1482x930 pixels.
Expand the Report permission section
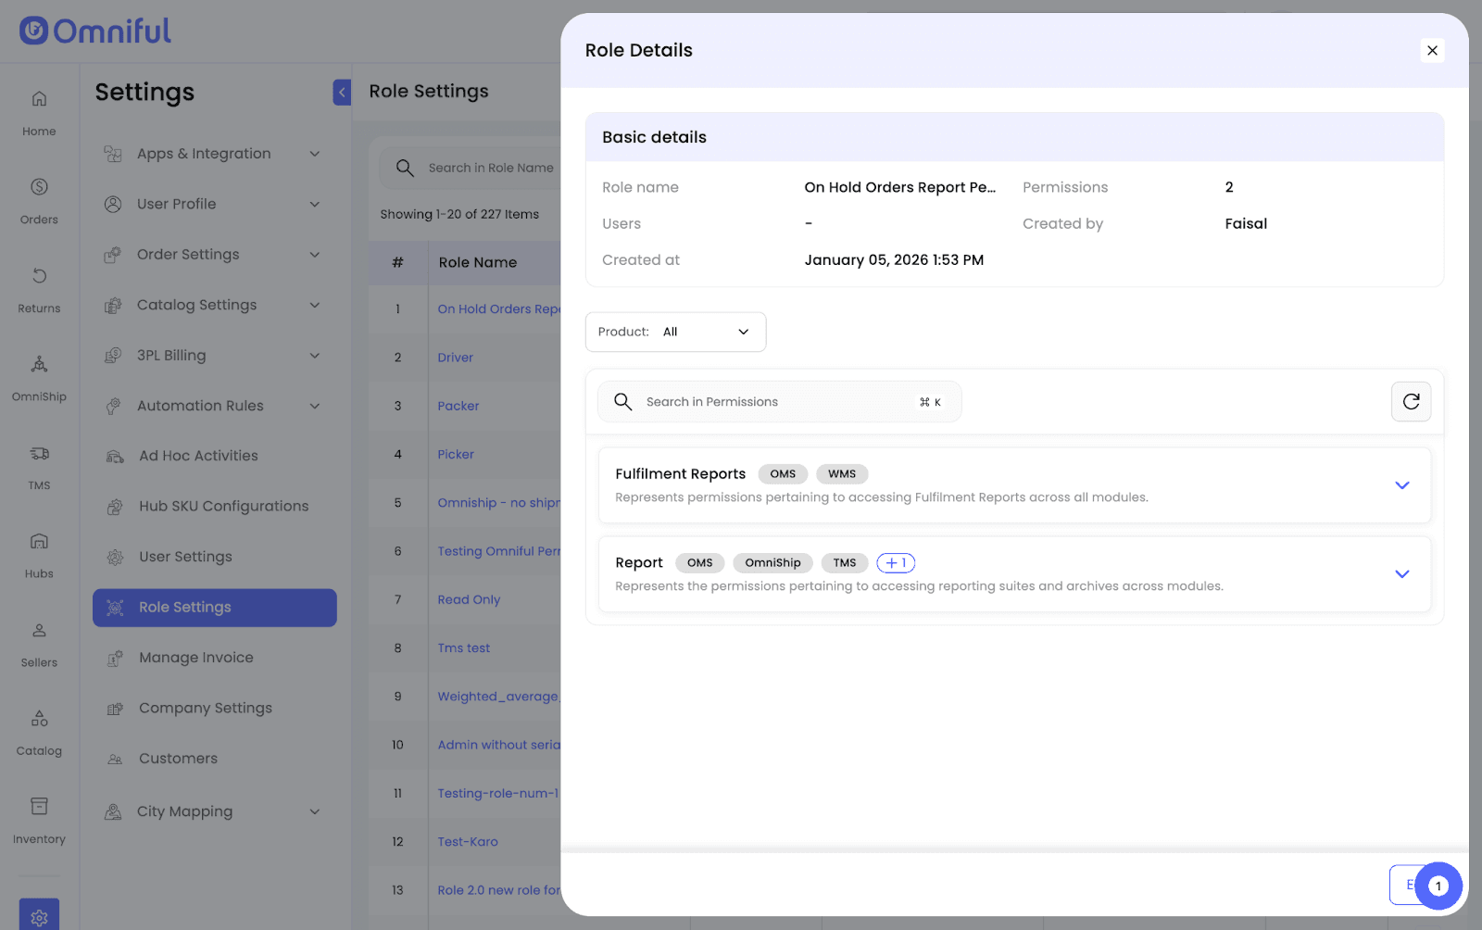click(x=1401, y=574)
